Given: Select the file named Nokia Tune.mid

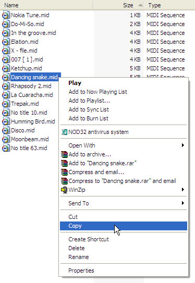Looking at the screenshot, I should (30, 15).
